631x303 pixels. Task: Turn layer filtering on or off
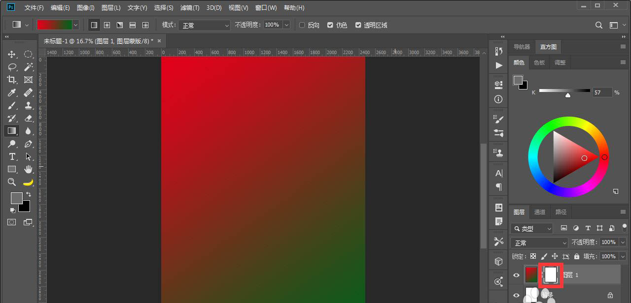[625, 227]
